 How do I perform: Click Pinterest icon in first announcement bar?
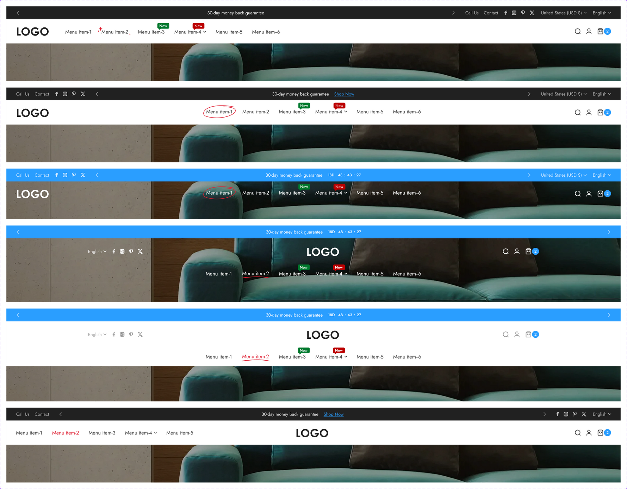tap(523, 13)
